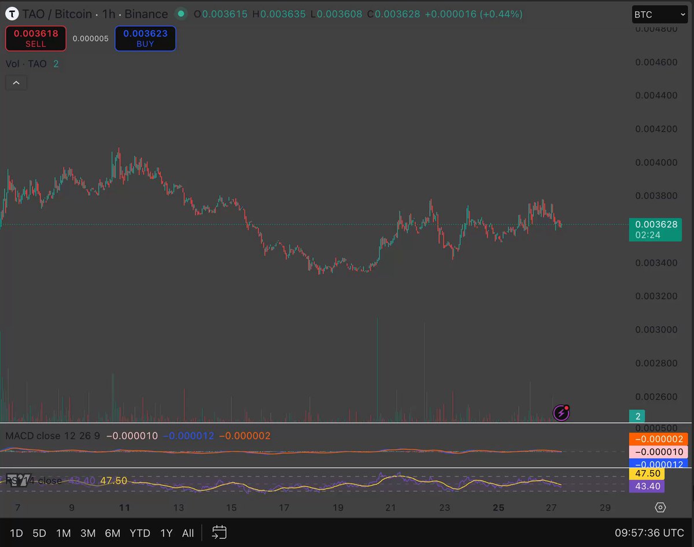
Task: Click the TradingView logo near RSI pane
Action: 18,479
